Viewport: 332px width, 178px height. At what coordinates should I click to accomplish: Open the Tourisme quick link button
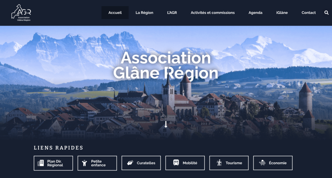(x=229, y=163)
